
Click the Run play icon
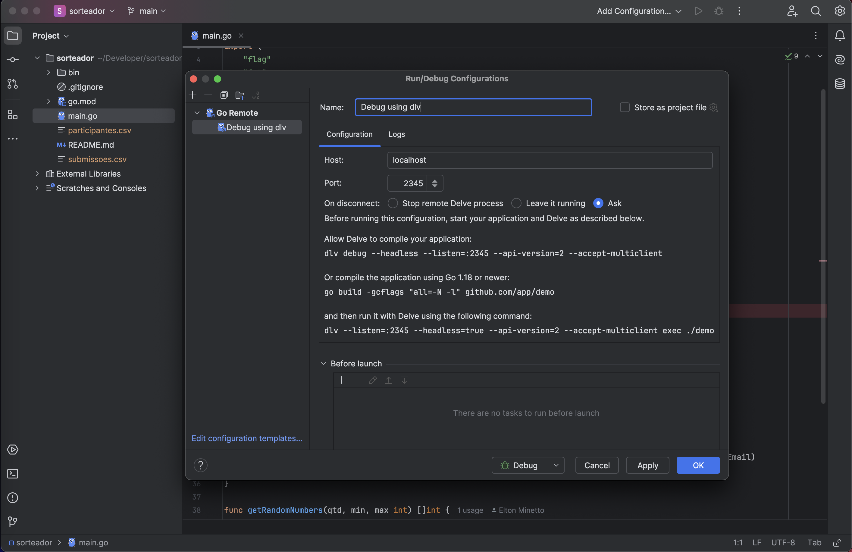(x=698, y=11)
